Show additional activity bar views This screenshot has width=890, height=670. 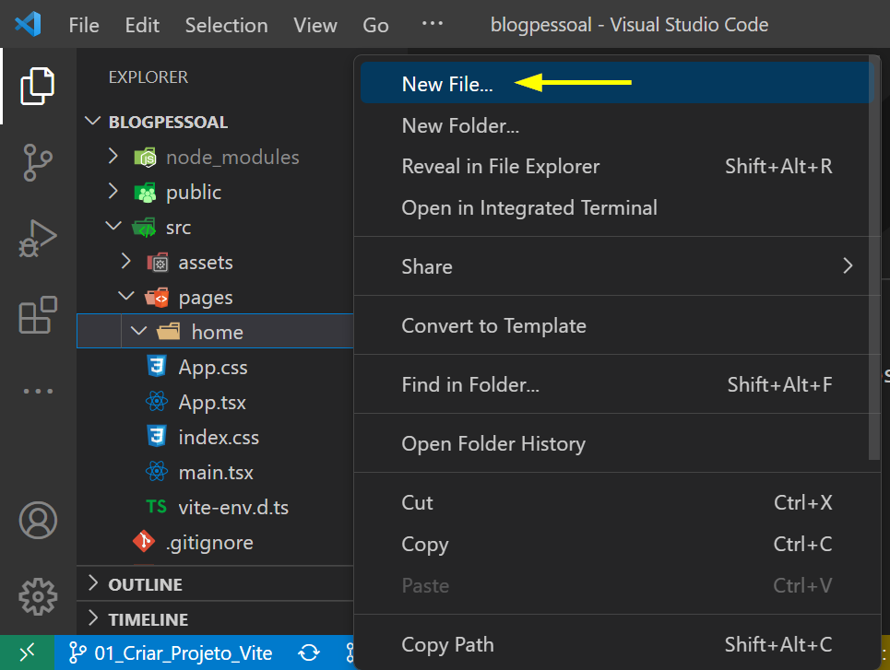(38, 391)
